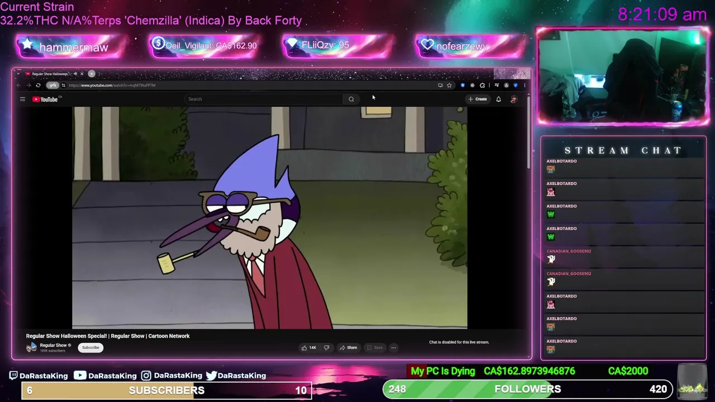Click the FOLLOWERS goal progress bar

tap(528, 389)
